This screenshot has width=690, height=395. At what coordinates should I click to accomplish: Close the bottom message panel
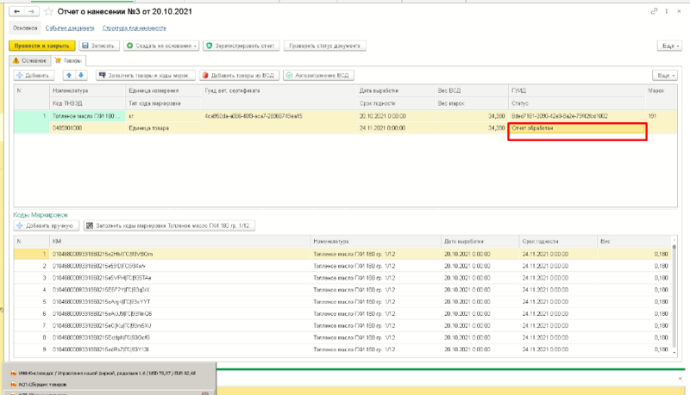click(x=681, y=378)
